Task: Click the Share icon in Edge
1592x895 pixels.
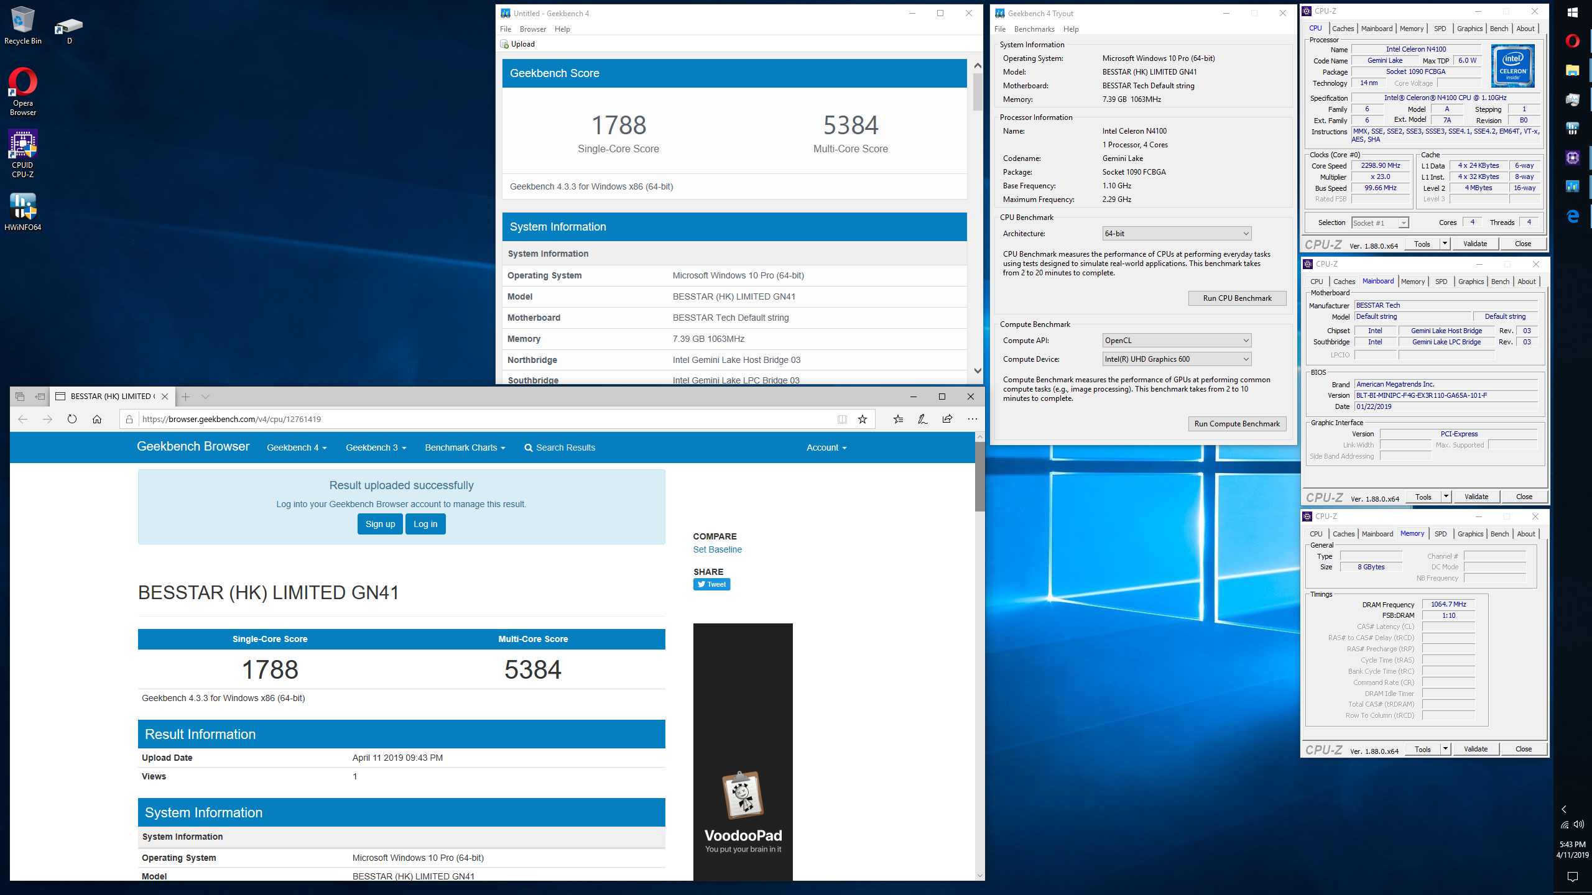Action: (947, 419)
